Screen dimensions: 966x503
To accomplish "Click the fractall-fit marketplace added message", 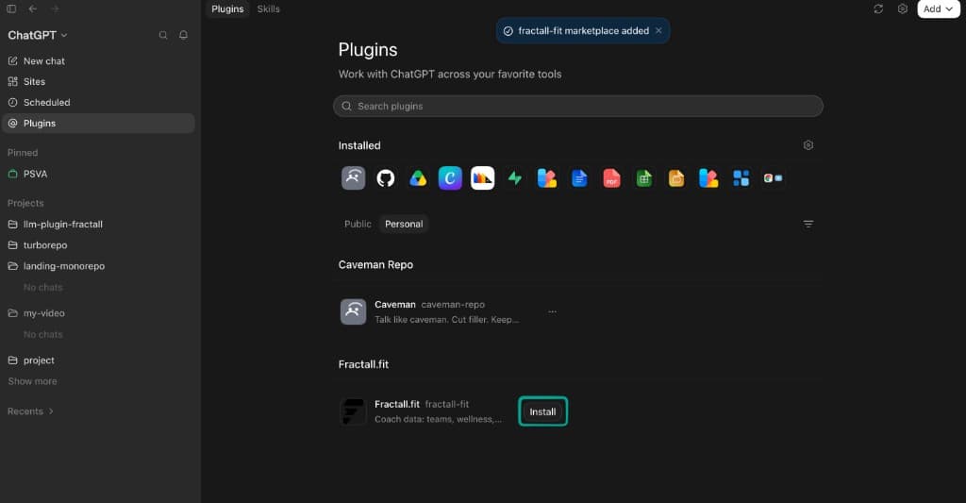I will coord(583,31).
